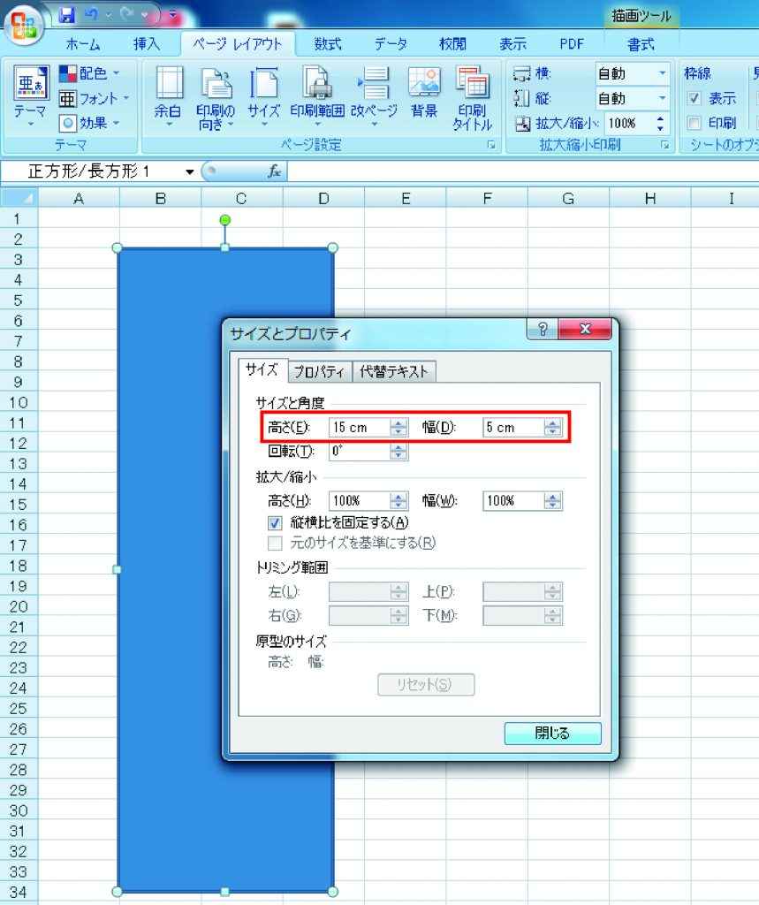Click the 高さ 15 cm input field
Screen dimensions: 759x905
[358, 428]
